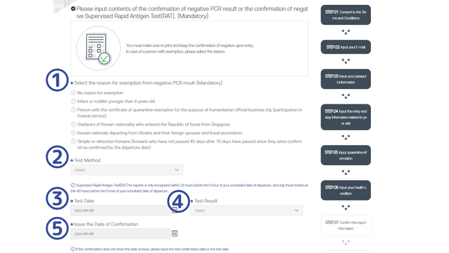Open calendar icon beside Test Date field
This screenshot has width=449, height=253.
(175, 211)
